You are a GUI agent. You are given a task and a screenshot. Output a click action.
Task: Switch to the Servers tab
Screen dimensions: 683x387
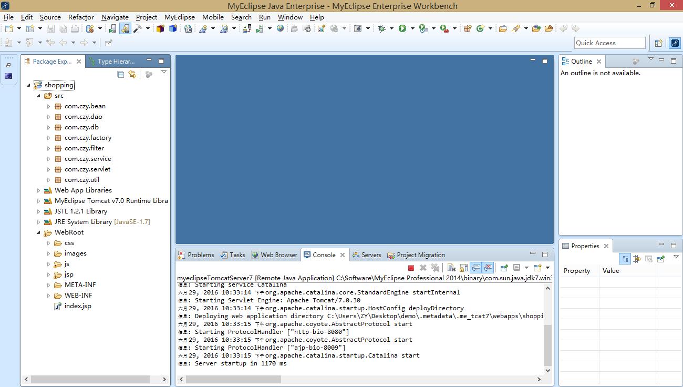[x=366, y=254]
